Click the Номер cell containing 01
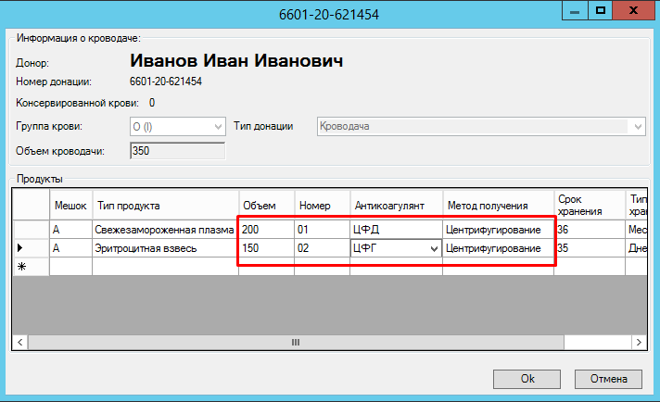 tap(322, 229)
